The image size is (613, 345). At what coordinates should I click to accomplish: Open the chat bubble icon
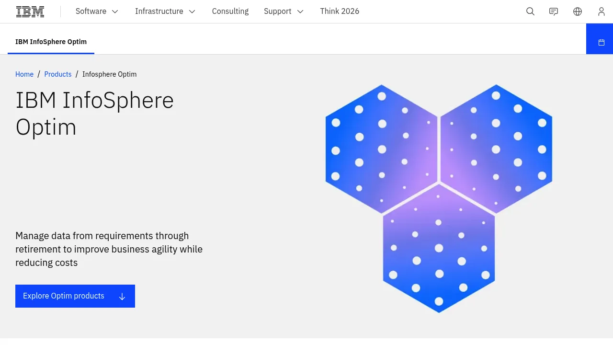click(554, 11)
